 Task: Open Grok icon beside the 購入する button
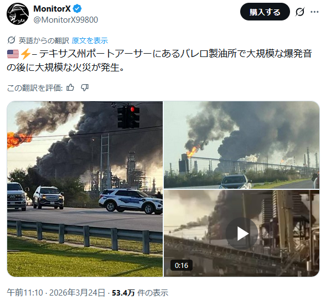pos(299,12)
